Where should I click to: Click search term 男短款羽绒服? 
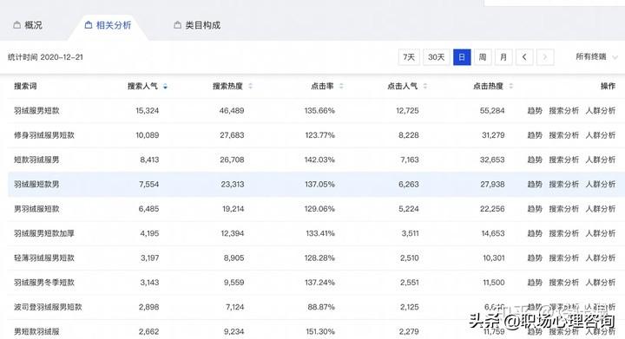click(36, 331)
